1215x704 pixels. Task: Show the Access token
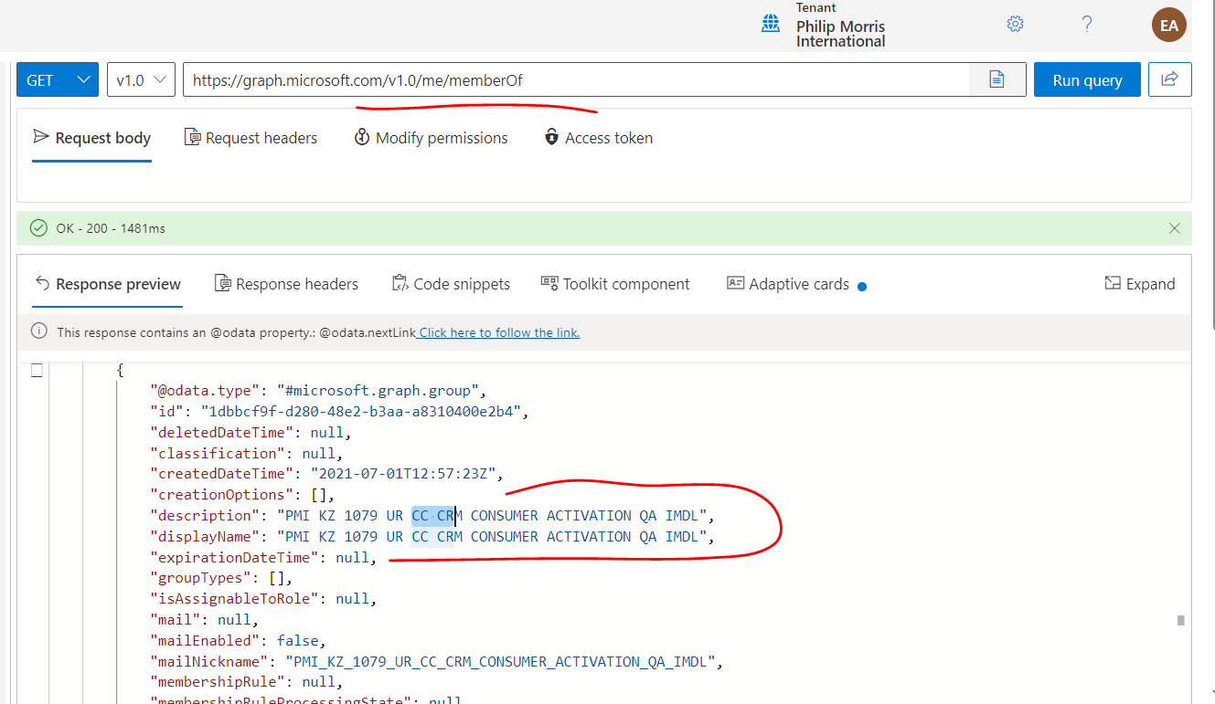[x=598, y=137]
